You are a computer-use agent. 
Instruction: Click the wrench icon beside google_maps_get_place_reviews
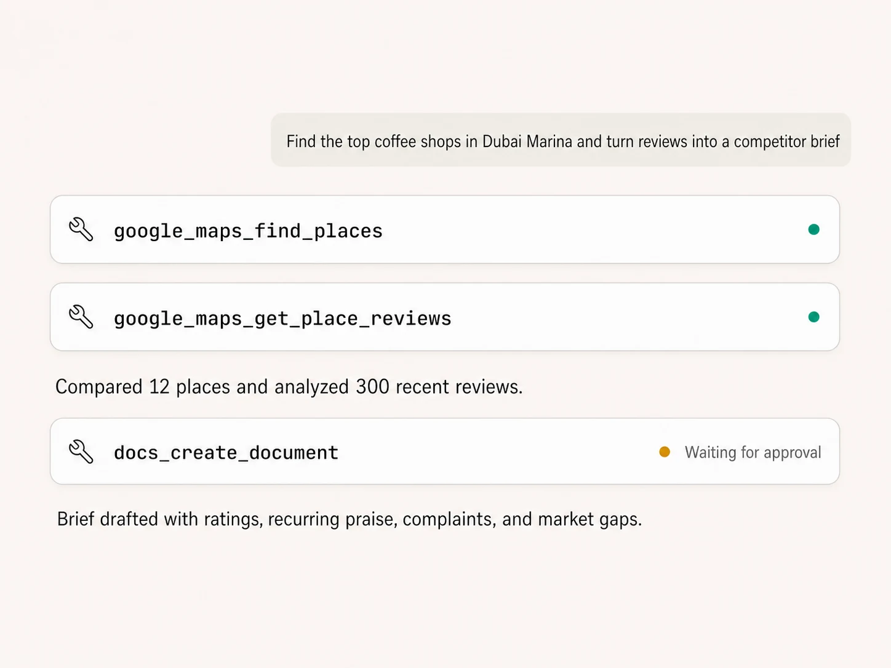pos(81,317)
